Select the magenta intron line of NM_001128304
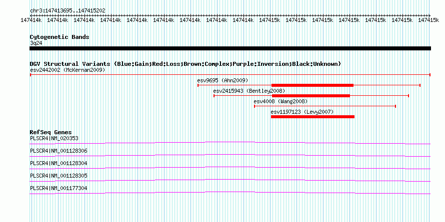 pyautogui.click(x=230, y=168)
